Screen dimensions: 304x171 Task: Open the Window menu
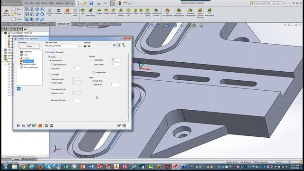pyautogui.click(x=59, y=3)
